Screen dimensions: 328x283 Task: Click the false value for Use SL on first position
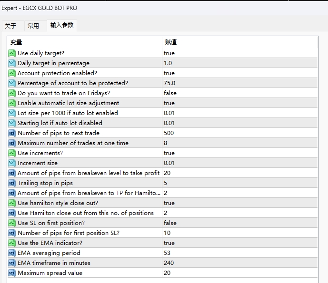[x=170, y=223]
